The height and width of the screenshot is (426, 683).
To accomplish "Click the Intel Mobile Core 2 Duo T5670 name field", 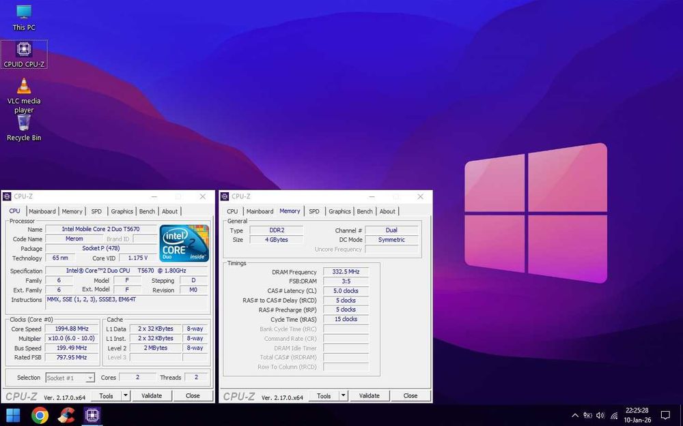I will (101, 229).
